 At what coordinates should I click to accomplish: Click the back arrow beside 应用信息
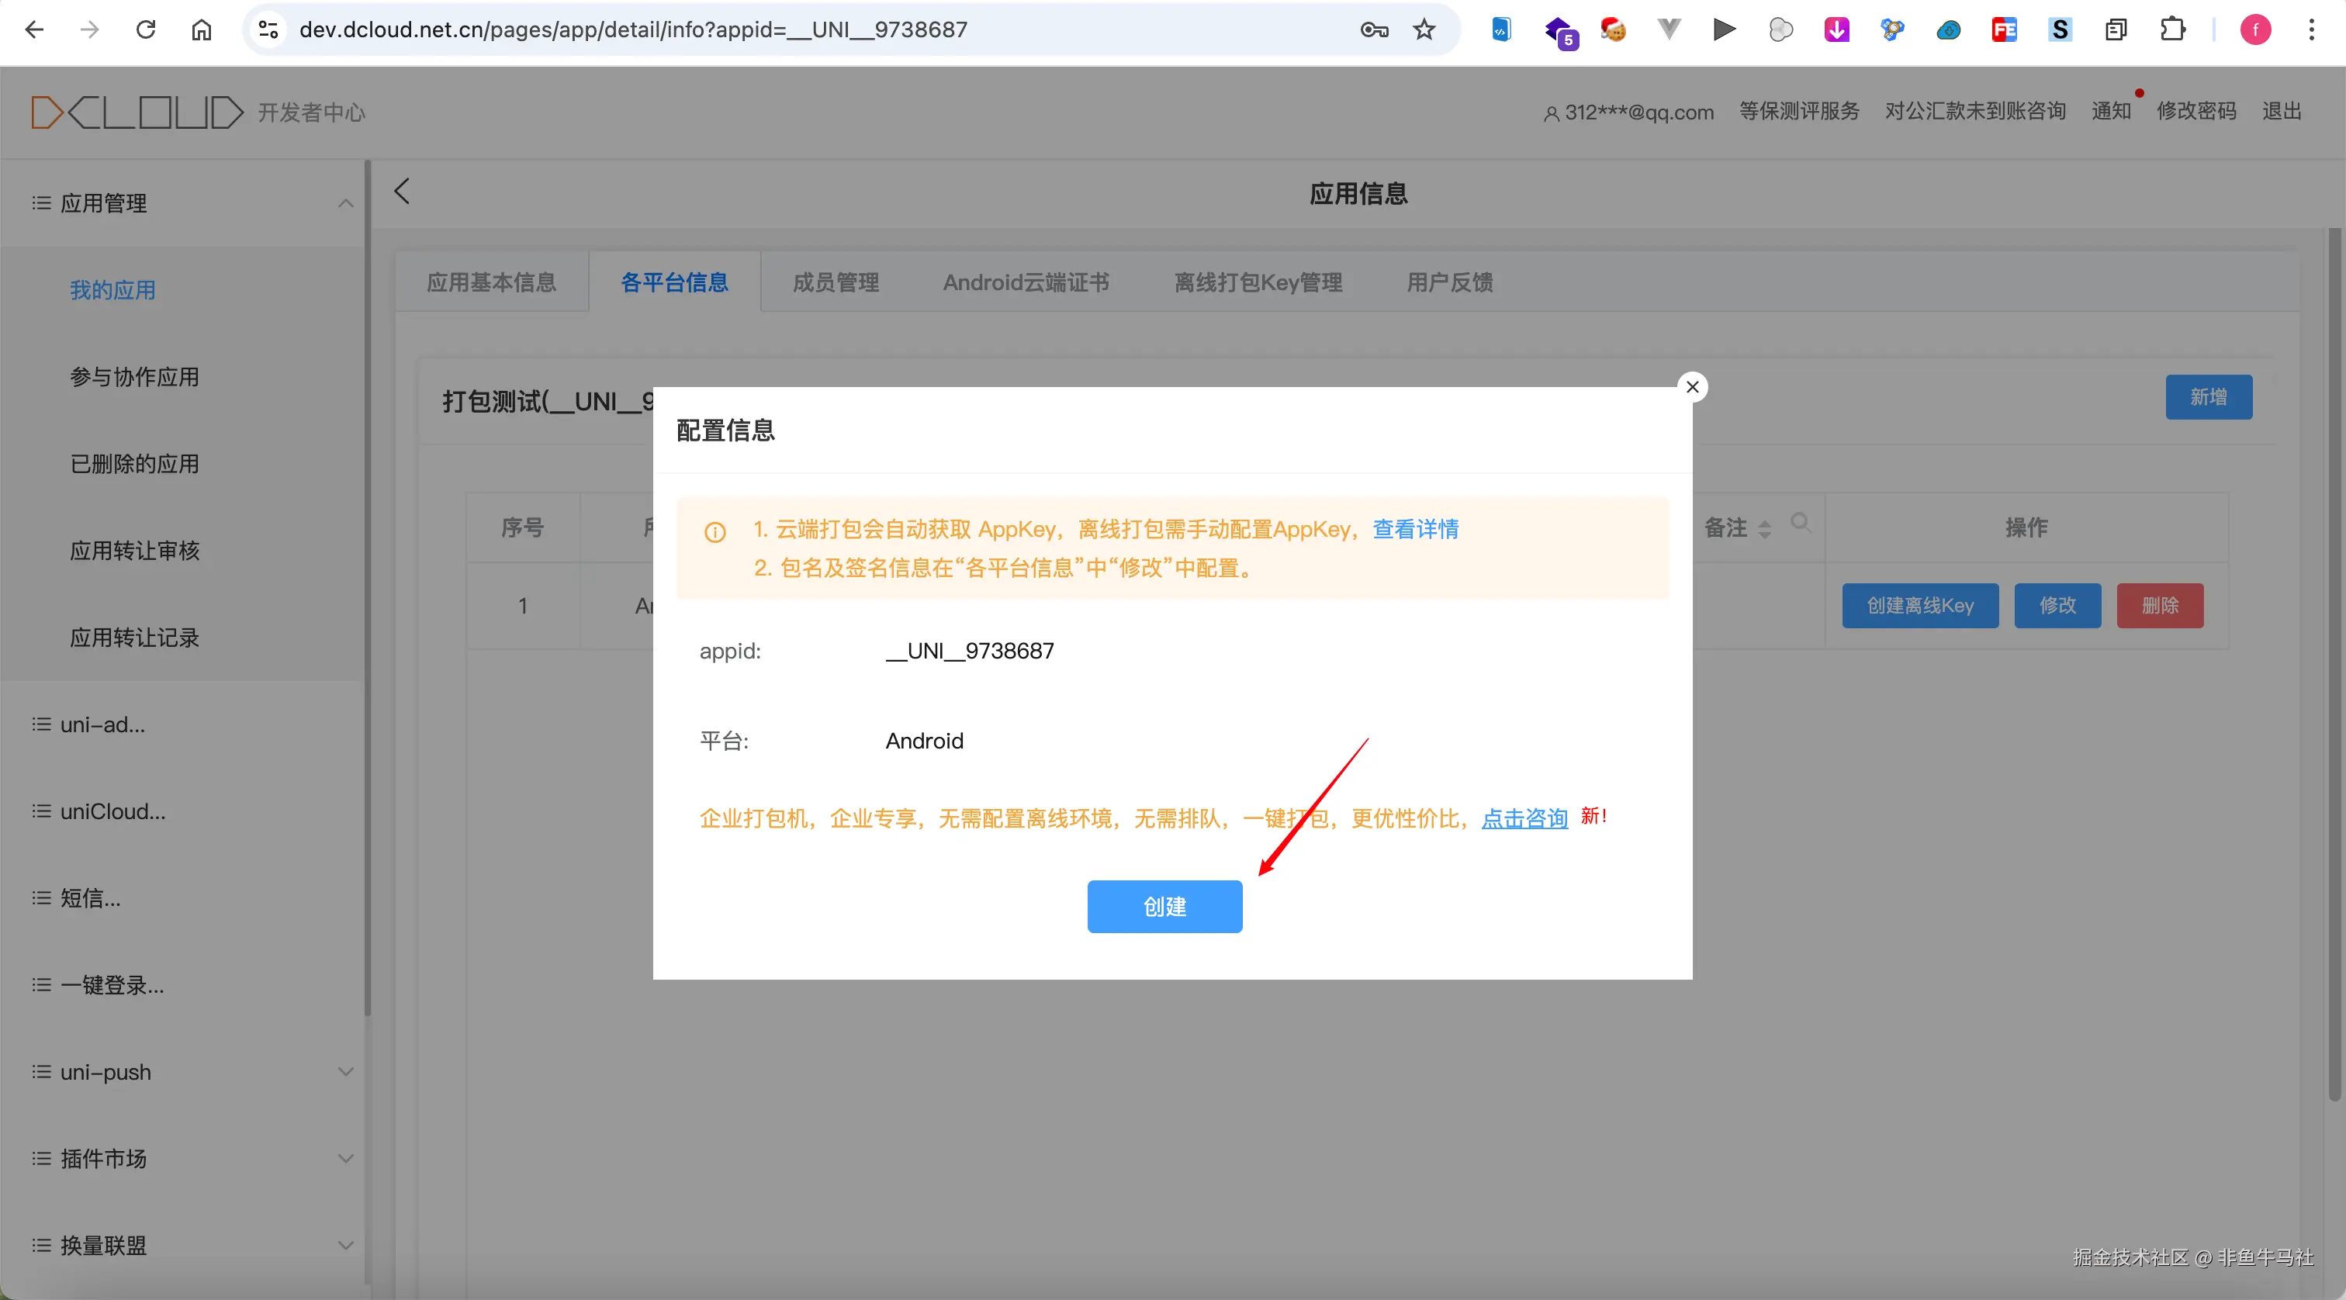(x=403, y=191)
